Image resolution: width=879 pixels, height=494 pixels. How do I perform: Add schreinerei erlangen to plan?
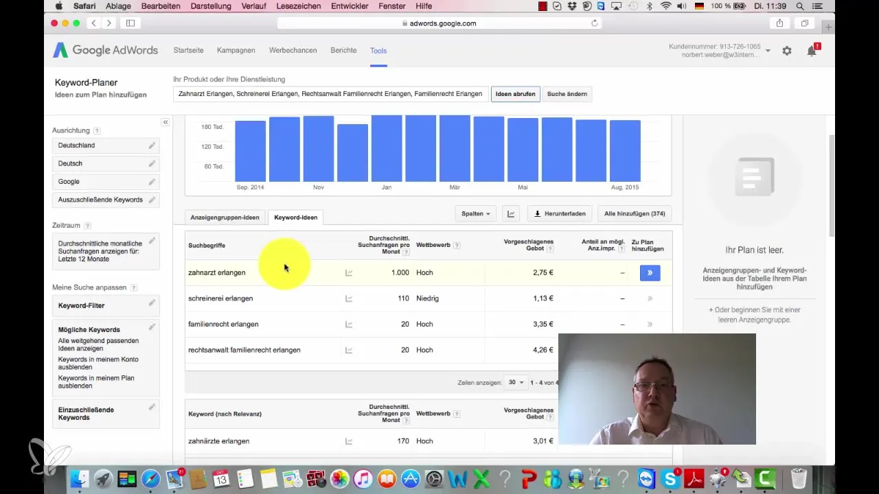[650, 298]
